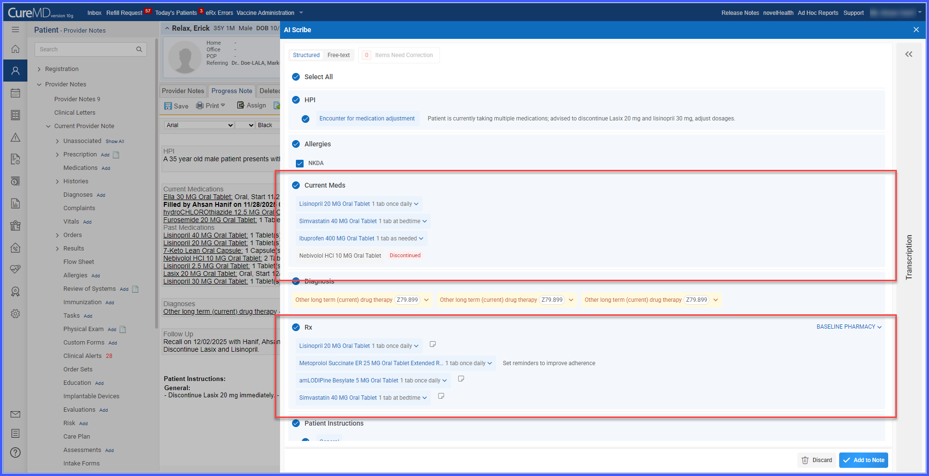Switch to the Free-text tab
929x476 pixels.
pyautogui.click(x=339, y=55)
